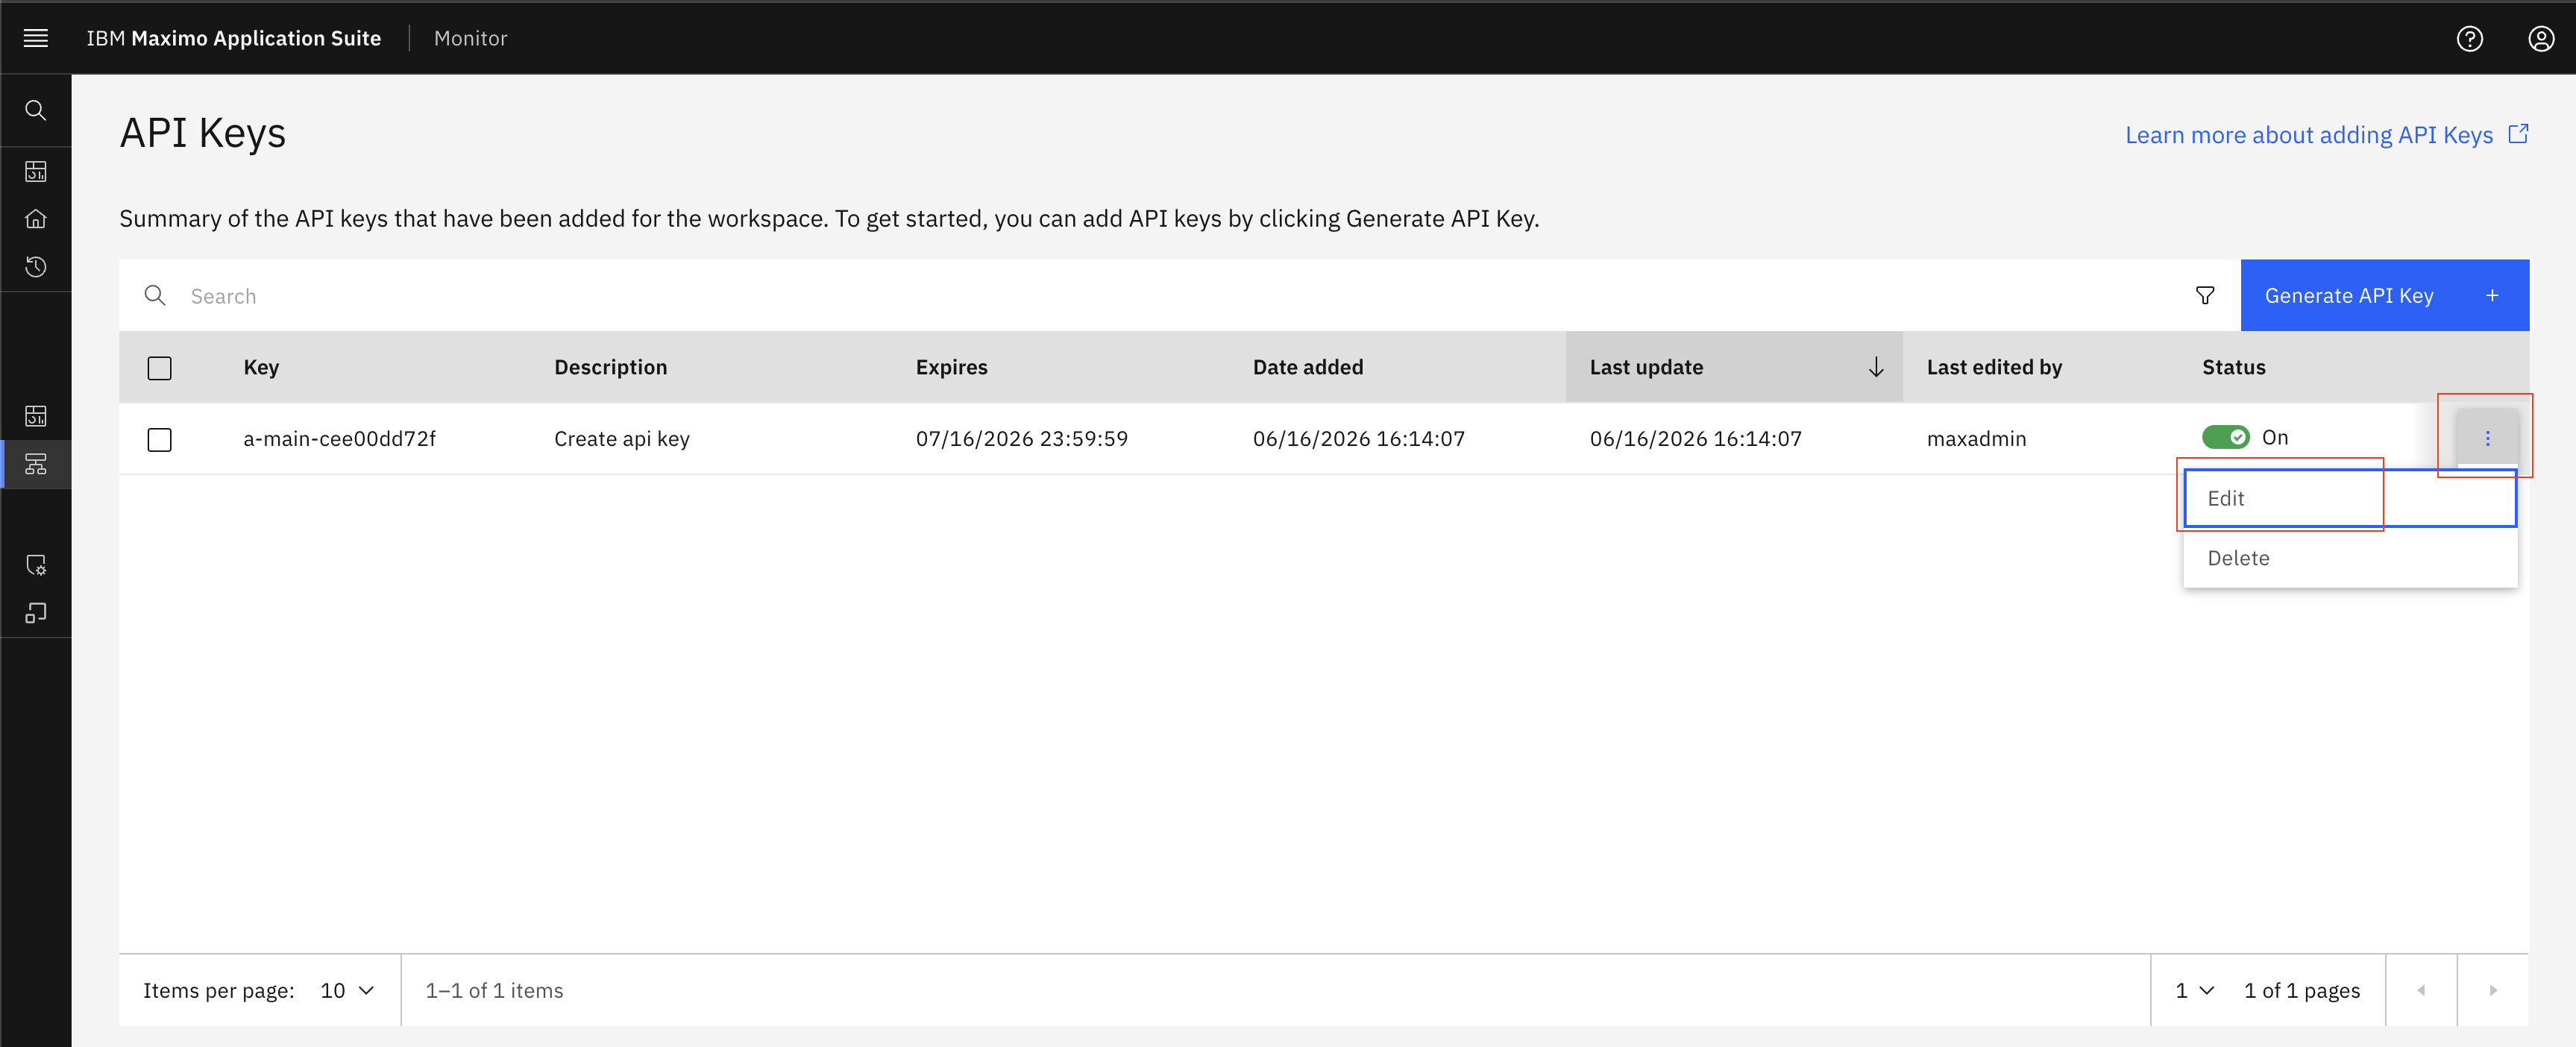This screenshot has height=1047, width=2576.
Task: Open the hamburger navigation menu
Action: 36,38
